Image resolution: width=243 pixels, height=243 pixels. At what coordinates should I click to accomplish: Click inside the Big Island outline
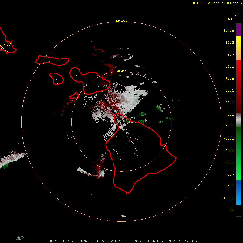pos(140,155)
